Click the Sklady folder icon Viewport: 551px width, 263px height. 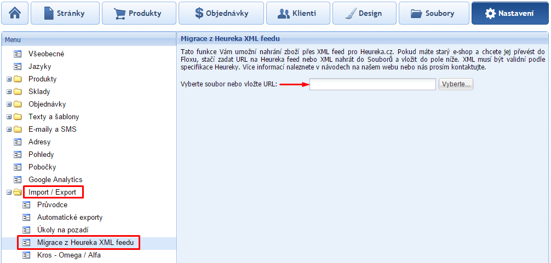(x=18, y=92)
